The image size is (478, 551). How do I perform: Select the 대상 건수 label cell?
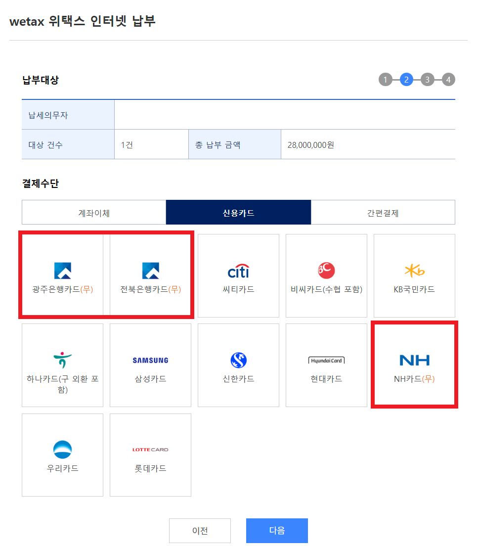68,144
